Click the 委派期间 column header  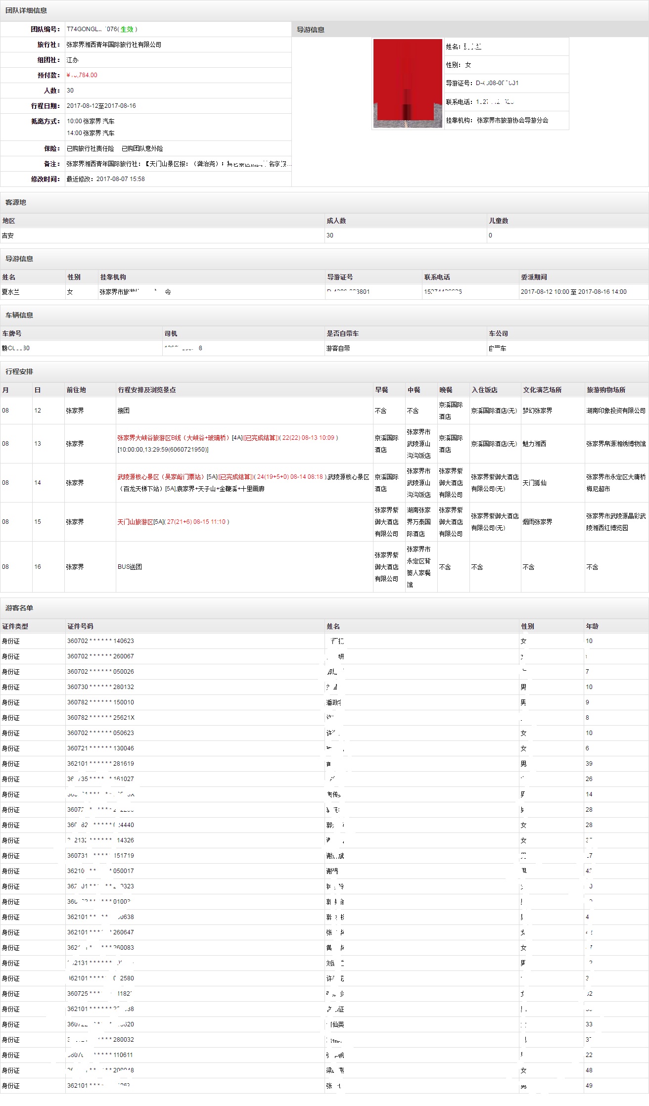[534, 277]
